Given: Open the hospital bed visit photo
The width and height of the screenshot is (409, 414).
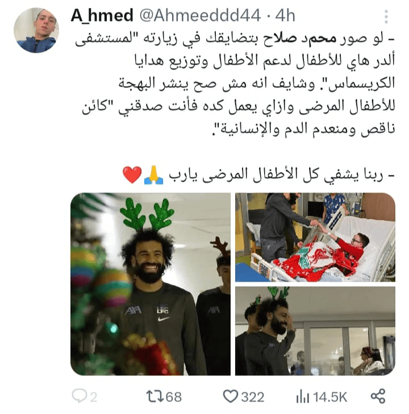Looking at the screenshot, I should click(315, 237).
